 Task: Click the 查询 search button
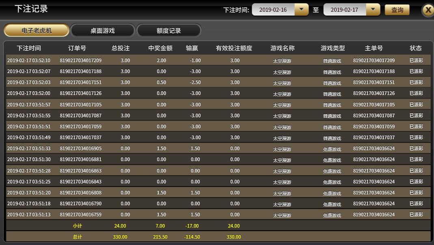[397, 10]
